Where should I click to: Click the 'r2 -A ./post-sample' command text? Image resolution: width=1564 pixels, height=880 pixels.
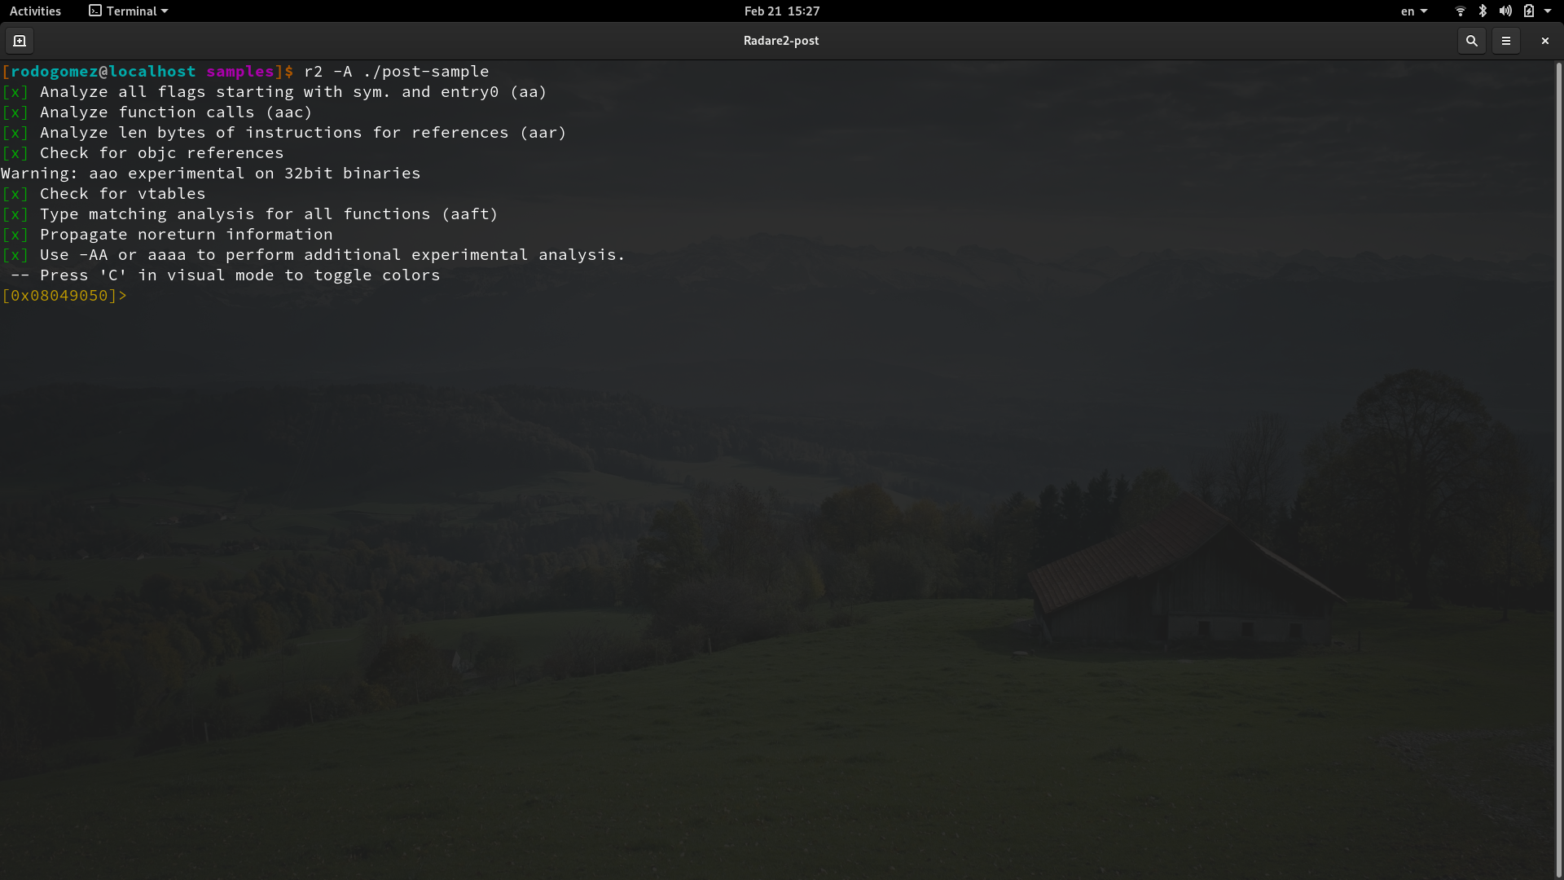click(x=396, y=72)
